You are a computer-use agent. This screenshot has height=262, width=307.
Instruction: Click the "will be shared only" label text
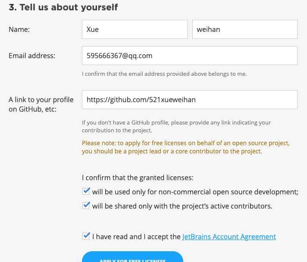182,206
